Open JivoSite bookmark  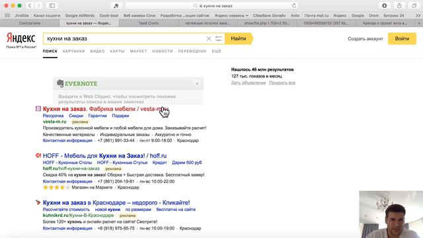(x=22, y=16)
